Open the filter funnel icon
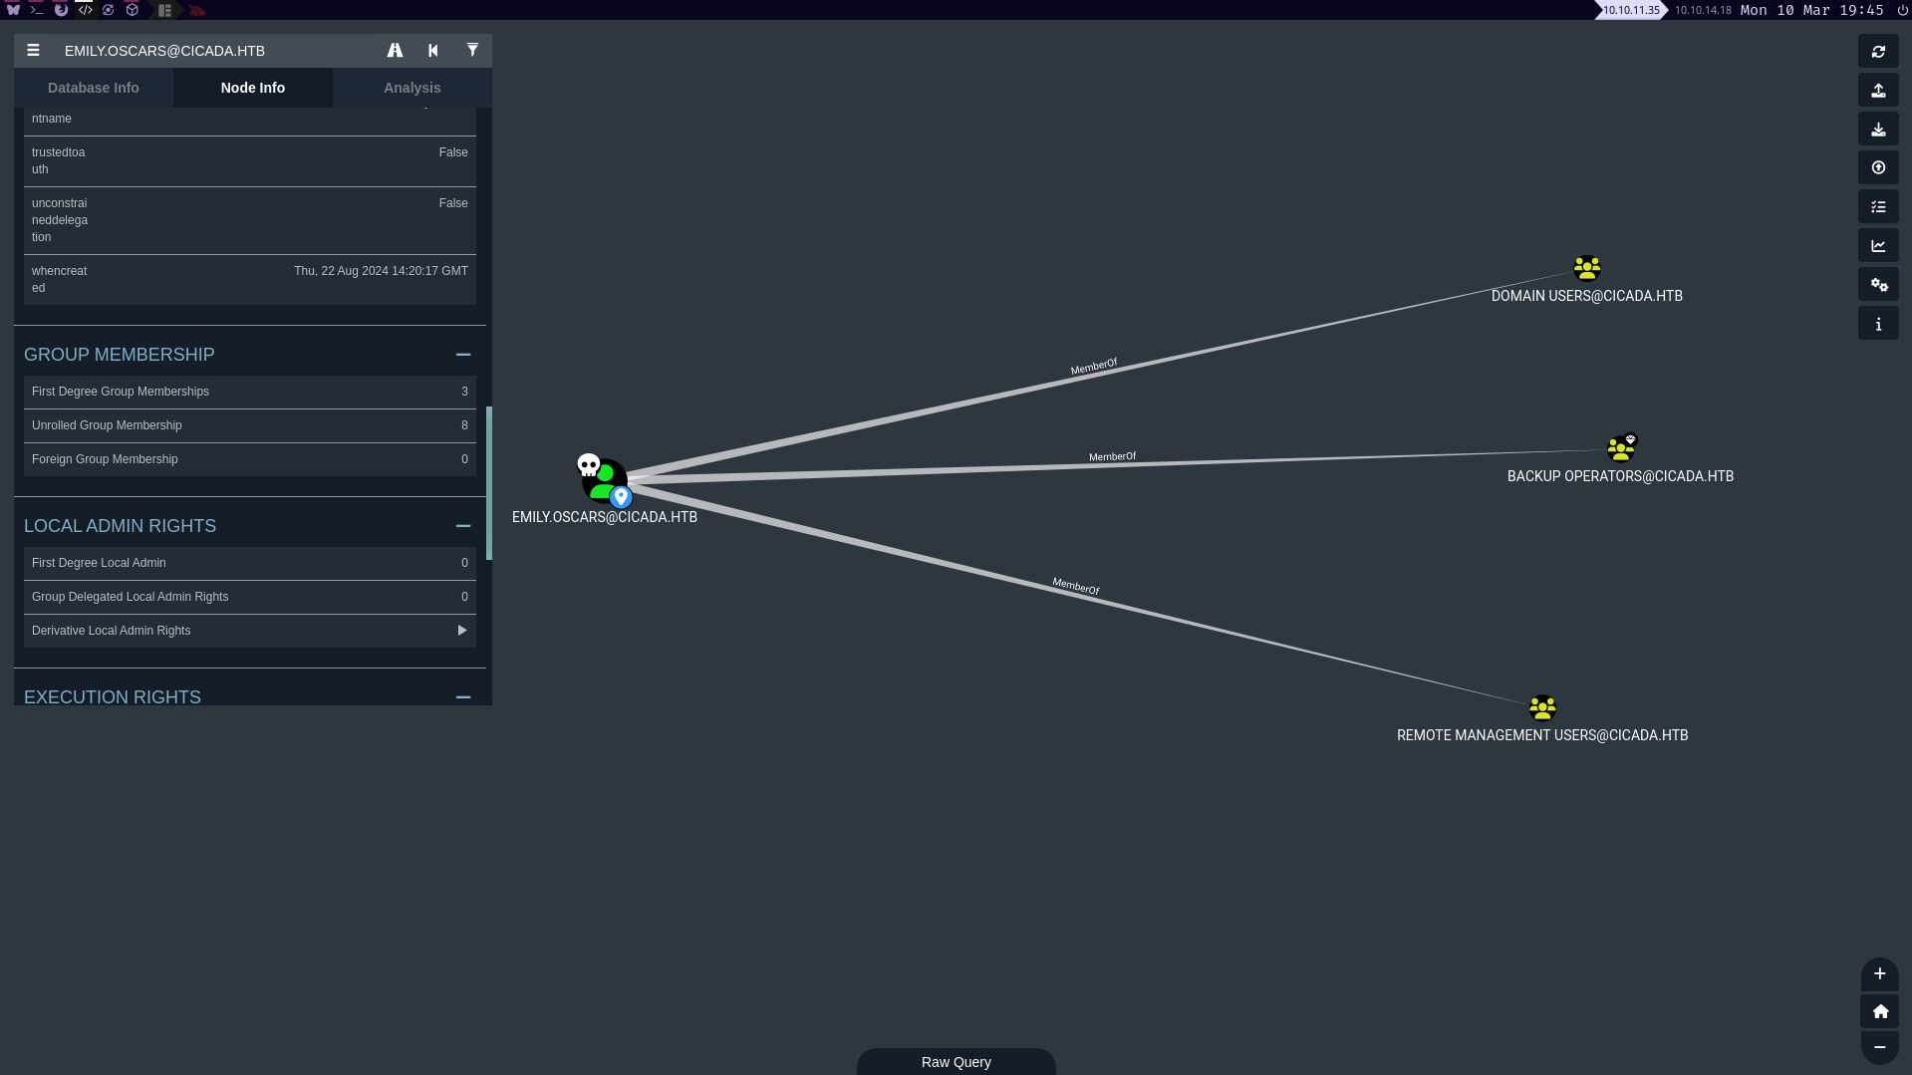 (472, 51)
